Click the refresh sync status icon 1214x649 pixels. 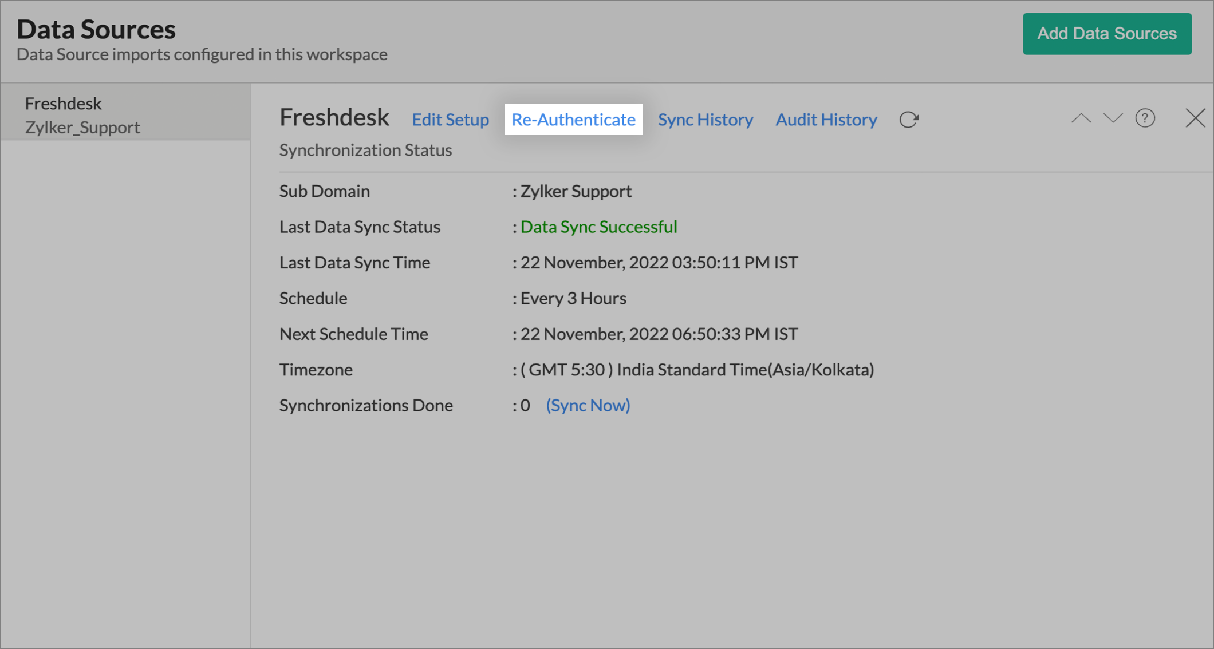908,120
